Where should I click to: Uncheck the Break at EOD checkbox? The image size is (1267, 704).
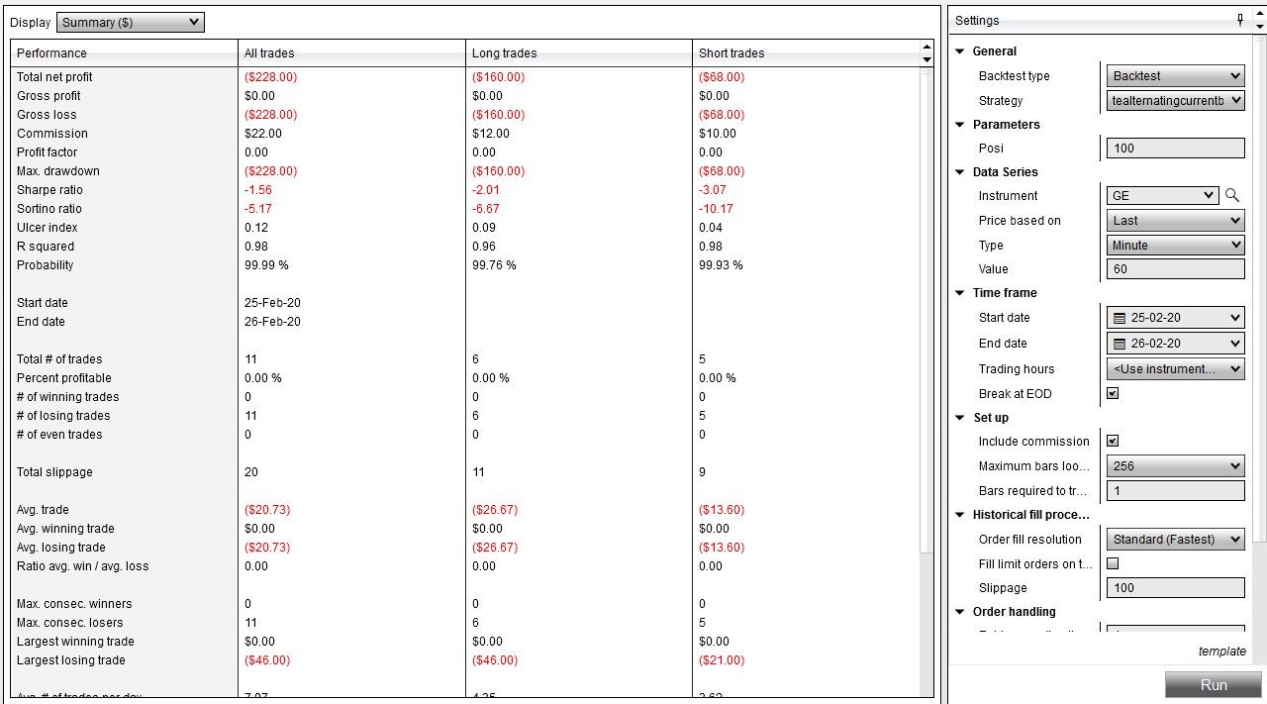tap(1113, 393)
